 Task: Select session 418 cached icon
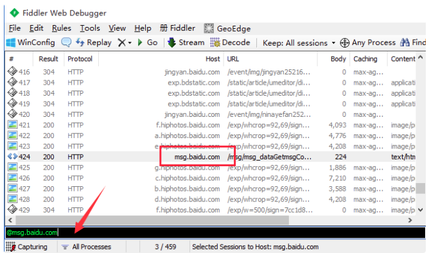[12, 92]
